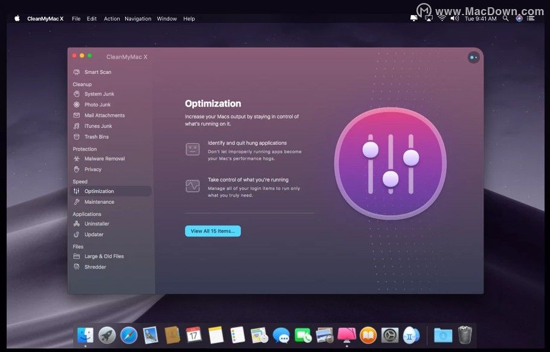Open the Apple menu
This screenshot has width=550, height=352.
[x=17, y=19]
